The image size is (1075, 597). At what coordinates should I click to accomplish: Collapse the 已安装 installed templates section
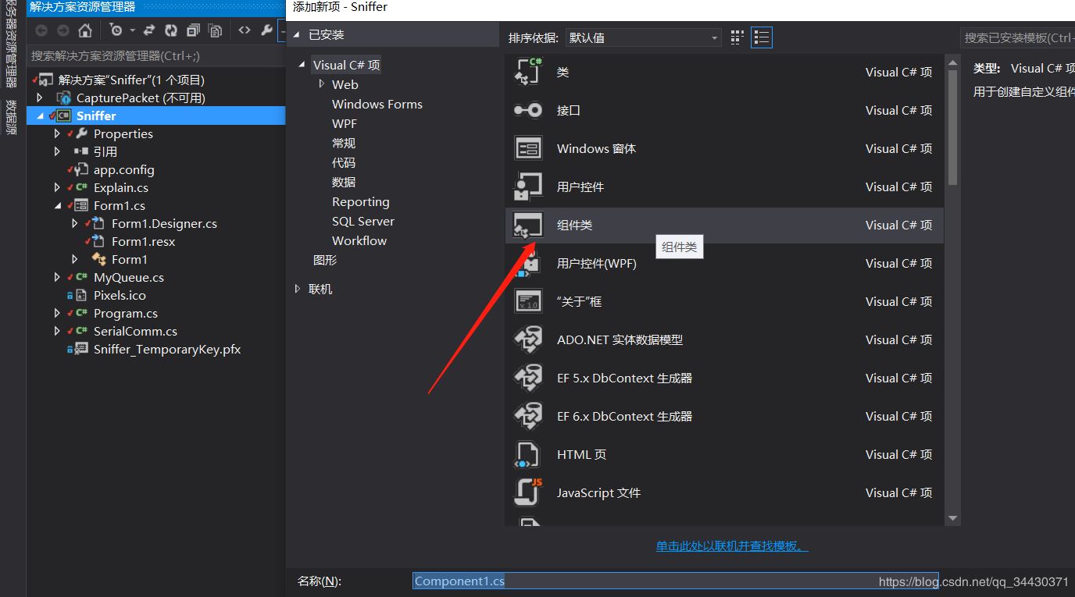coord(297,35)
